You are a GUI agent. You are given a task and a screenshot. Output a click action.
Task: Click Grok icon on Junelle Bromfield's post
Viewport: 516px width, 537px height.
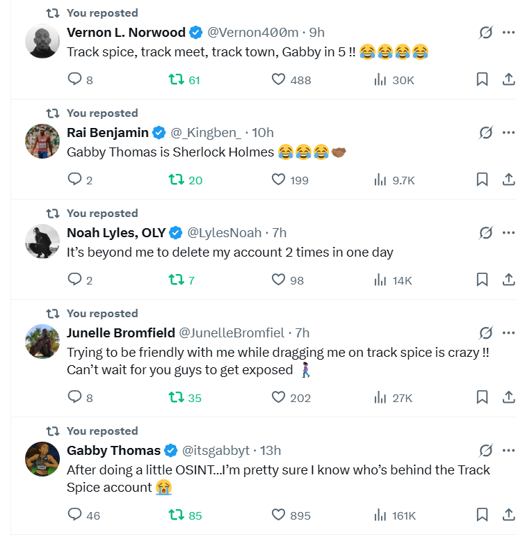(x=486, y=333)
